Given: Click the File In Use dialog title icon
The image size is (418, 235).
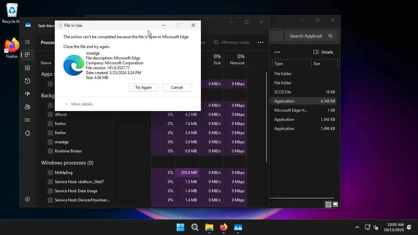Looking at the screenshot, I should pos(60,25).
